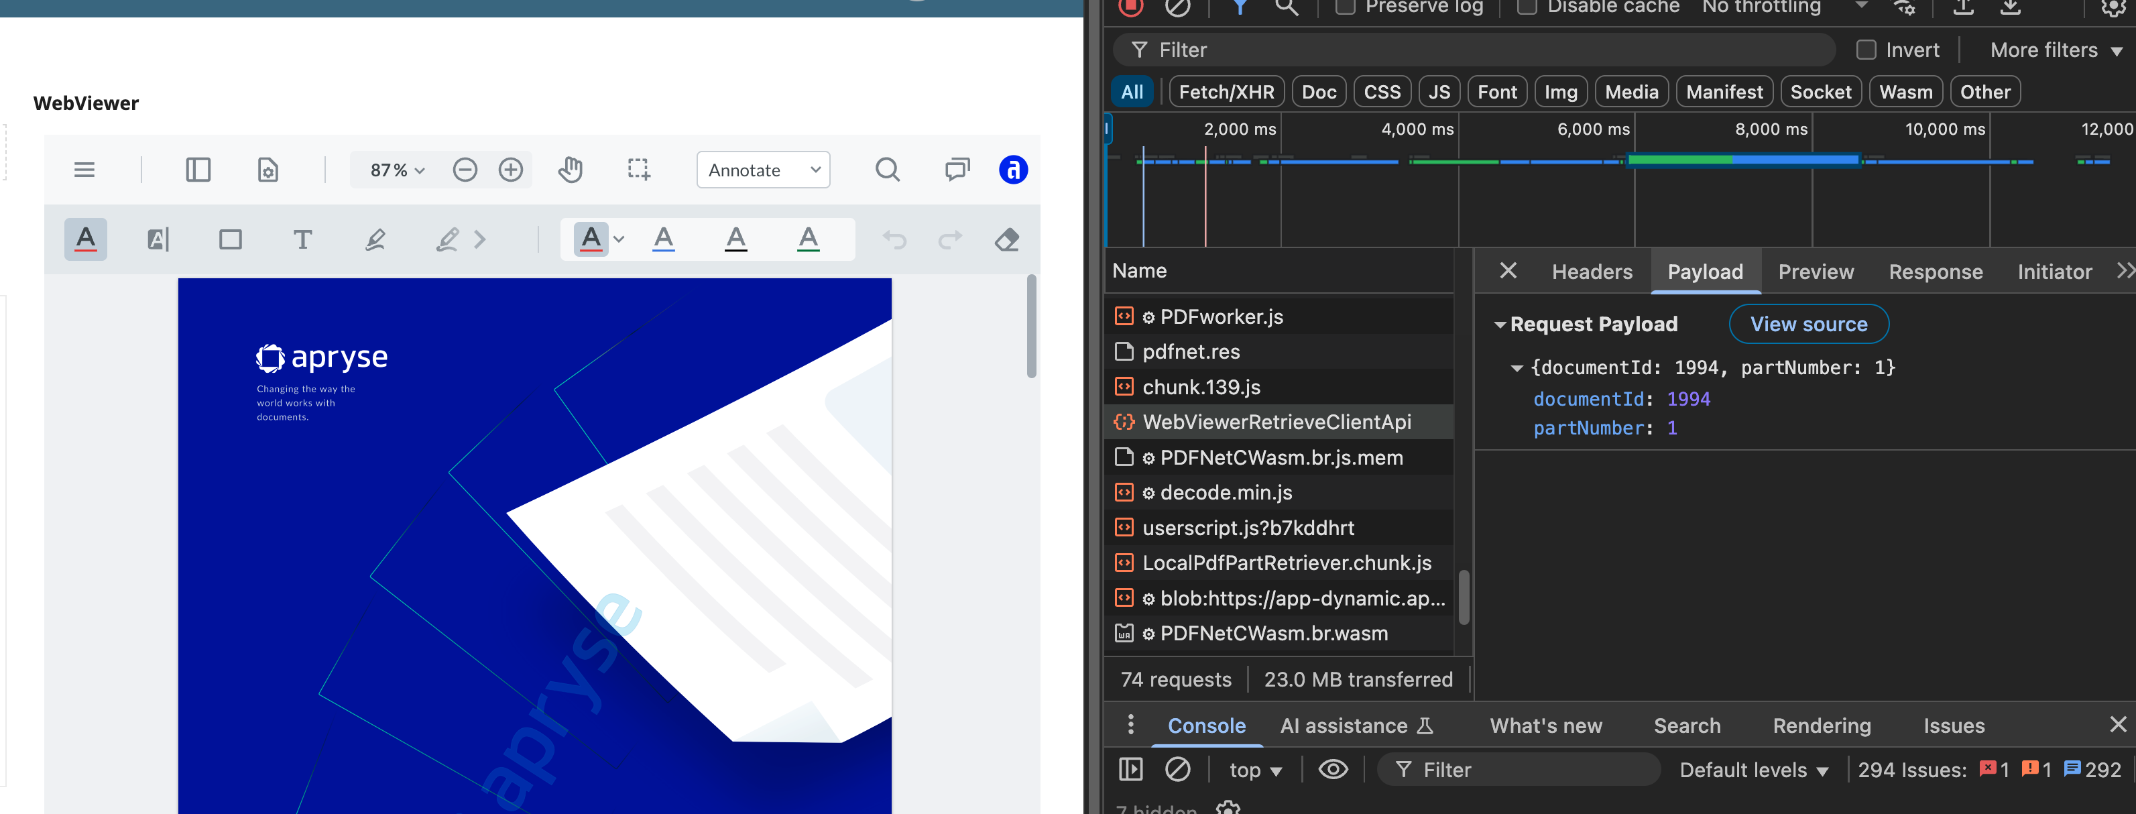This screenshot has height=814, width=2136.
Task: Toggle the Font filter chip
Action: (x=1496, y=92)
